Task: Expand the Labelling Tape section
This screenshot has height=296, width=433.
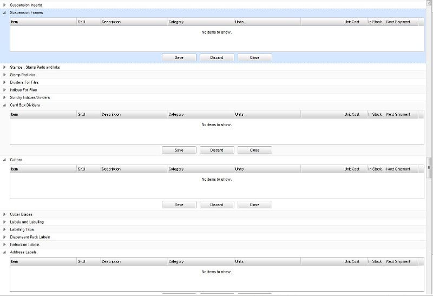Action: pyautogui.click(x=4, y=229)
